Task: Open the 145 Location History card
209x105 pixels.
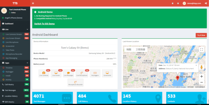Action: [142, 98]
